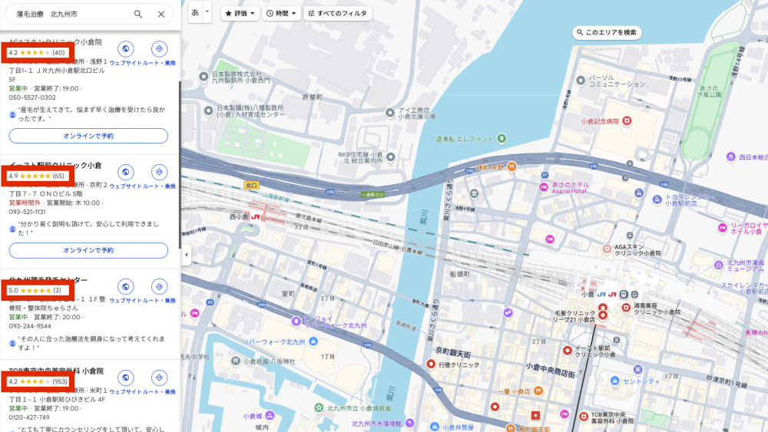Select the セントシティ shopping pin
Viewport: 768px width, 432px height.
614,381
